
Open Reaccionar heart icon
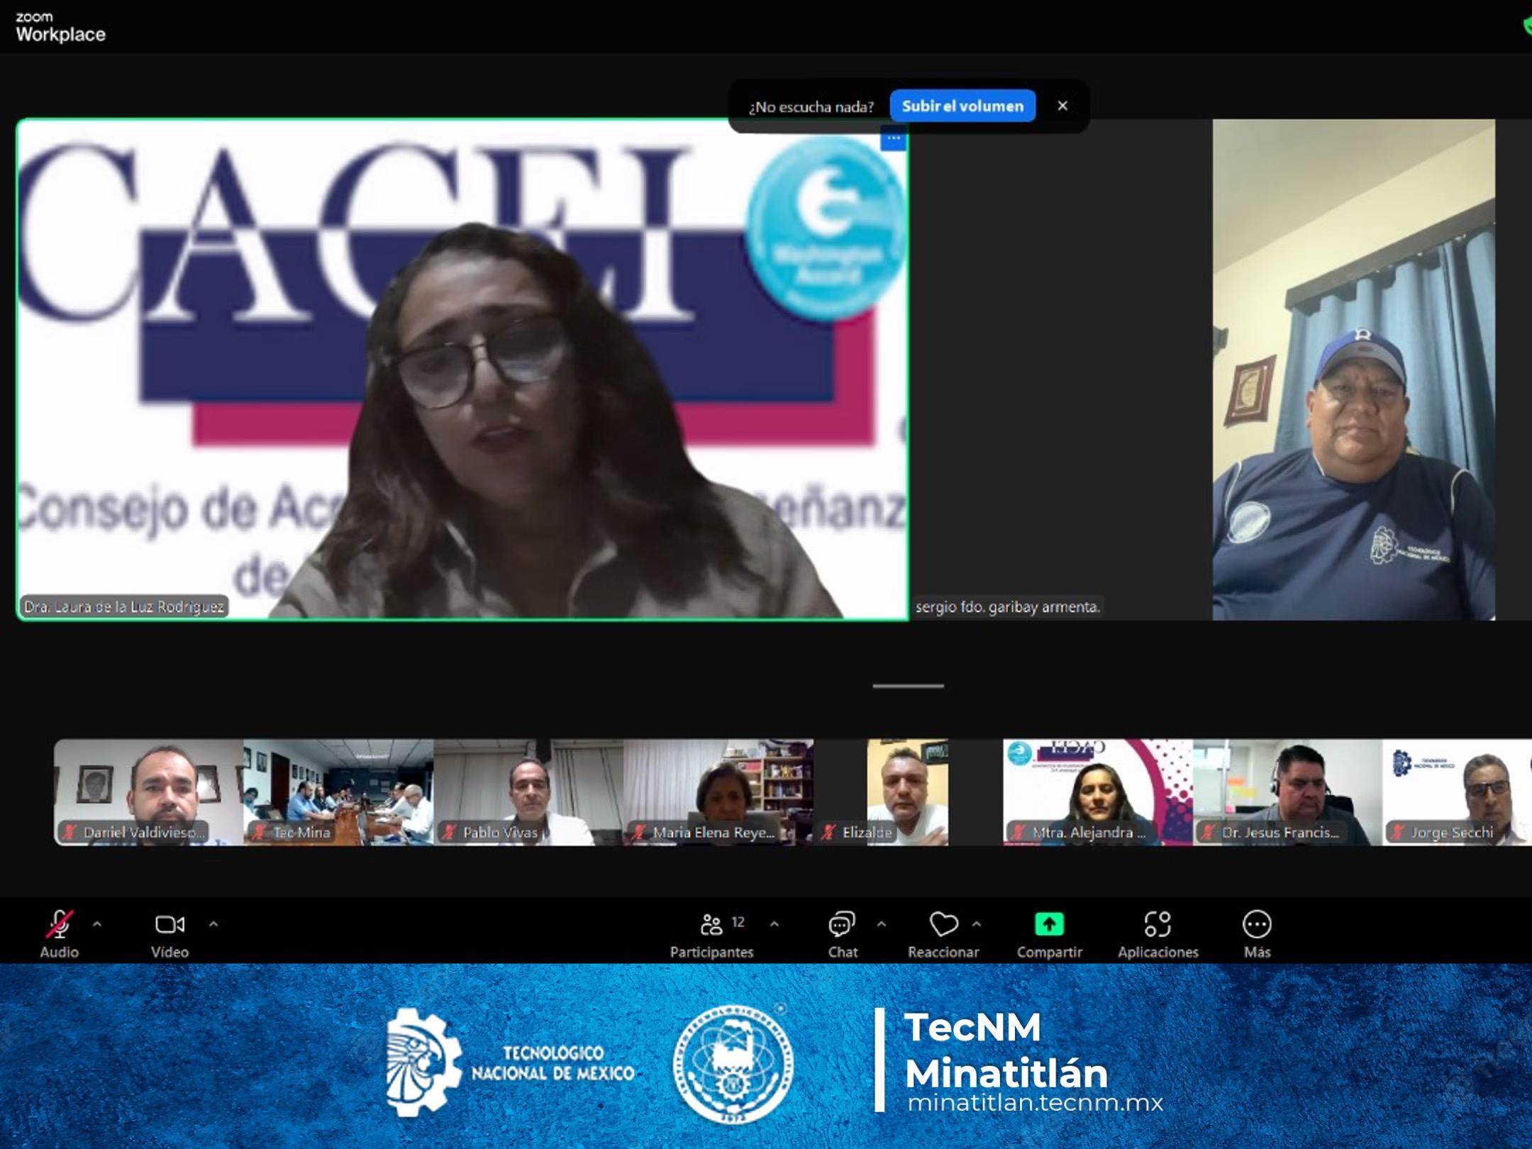click(943, 924)
